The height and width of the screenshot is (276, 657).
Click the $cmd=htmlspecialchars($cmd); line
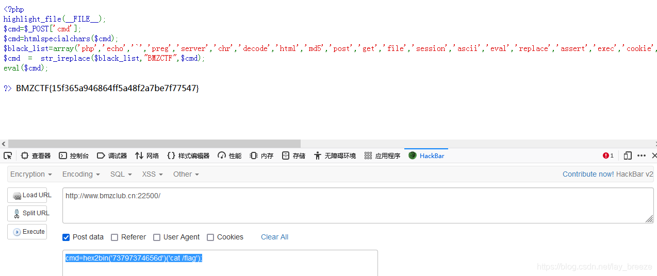tap(61, 39)
